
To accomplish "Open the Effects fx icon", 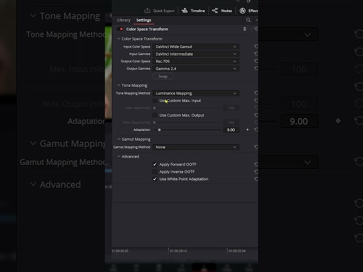I will (x=242, y=11).
